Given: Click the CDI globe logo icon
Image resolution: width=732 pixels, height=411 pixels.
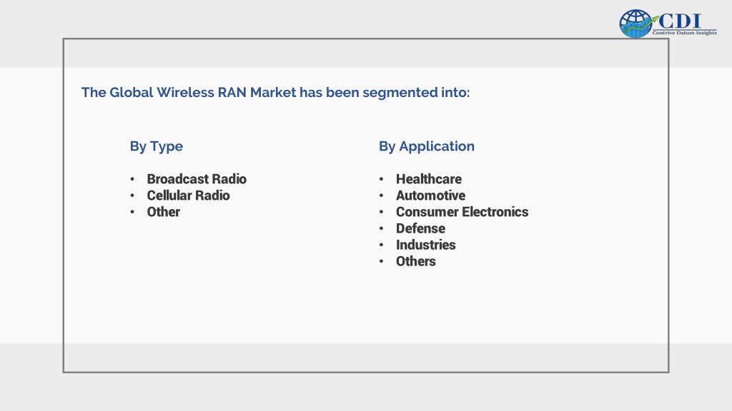Looking at the screenshot, I should coord(635,24).
